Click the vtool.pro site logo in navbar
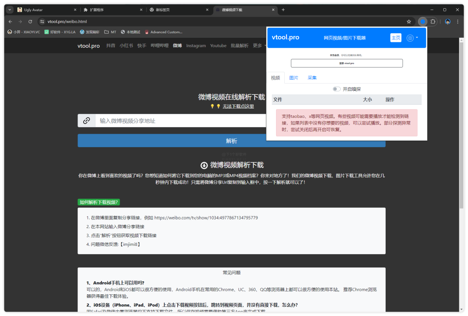The width and height of the screenshot is (468, 316). pos(89,46)
